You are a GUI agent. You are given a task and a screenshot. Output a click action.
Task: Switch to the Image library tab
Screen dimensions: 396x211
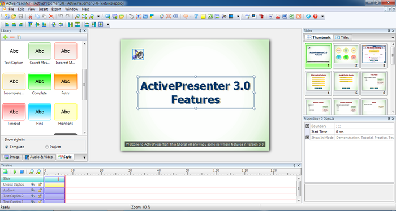tap(12, 157)
